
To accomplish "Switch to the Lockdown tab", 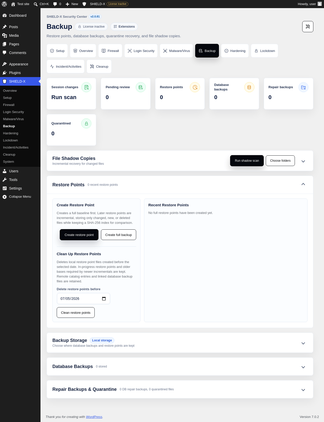I will click(265, 51).
